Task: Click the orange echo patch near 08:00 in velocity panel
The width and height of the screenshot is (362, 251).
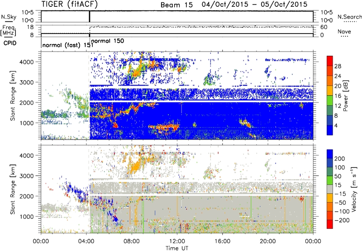Action: point(135,165)
